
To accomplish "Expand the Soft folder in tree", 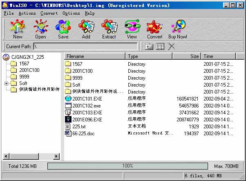I will [6, 83].
